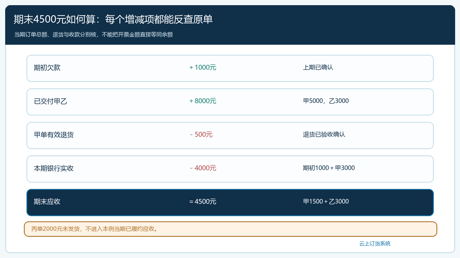The height and width of the screenshot is (258, 460).
Task: Click the note '甲1500 + 乙3000'
Action: (326, 202)
